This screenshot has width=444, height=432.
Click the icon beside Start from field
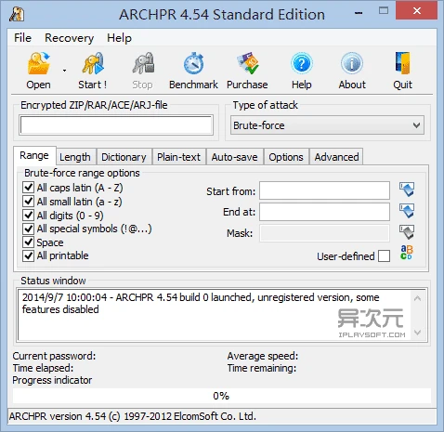click(407, 190)
